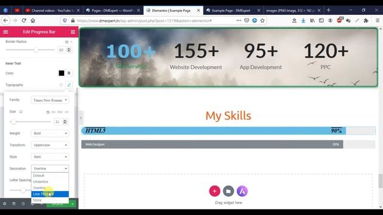The height and width of the screenshot is (215, 383).
Task: Click the 155+ Website Development counter
Action: click(196, 56)
